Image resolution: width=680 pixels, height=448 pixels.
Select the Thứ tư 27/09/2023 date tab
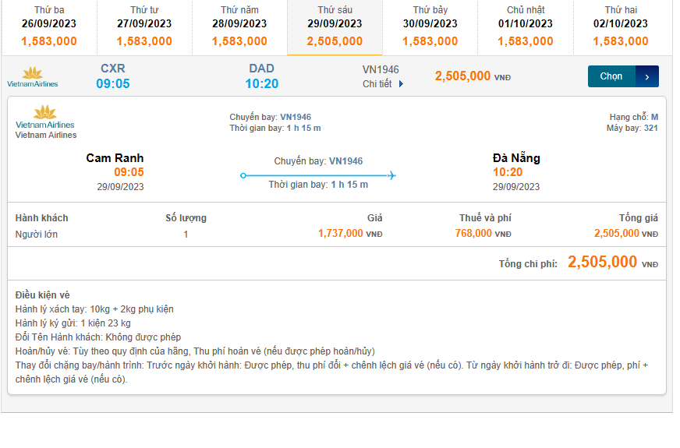(x=144, y=26)
